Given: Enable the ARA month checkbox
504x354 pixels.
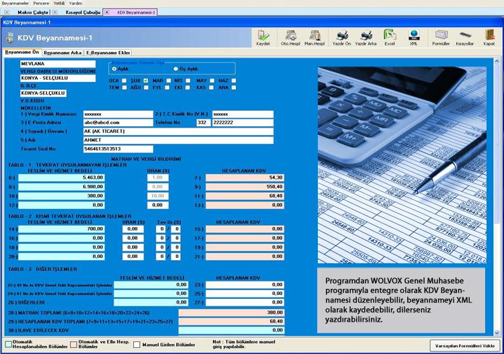Looking at the screenshot, I should (x=232, y=87).
